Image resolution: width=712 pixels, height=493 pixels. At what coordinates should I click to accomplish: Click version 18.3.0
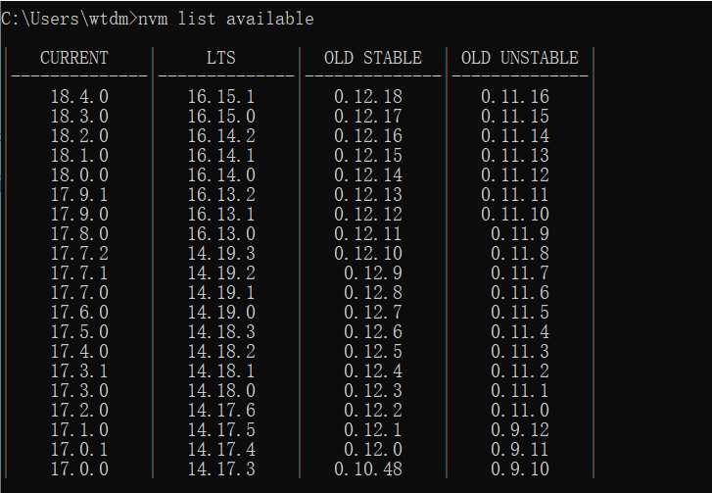[x=79, y=116]
